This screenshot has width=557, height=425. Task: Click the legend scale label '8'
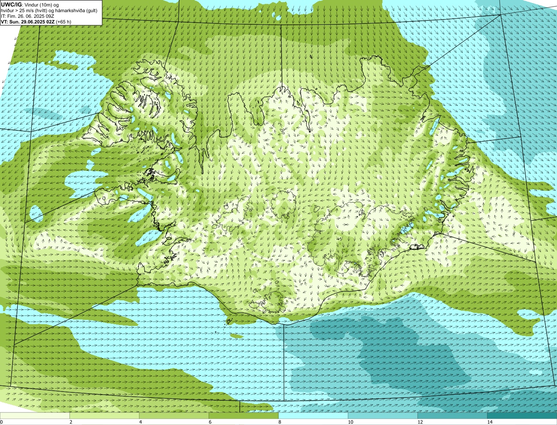[279, 422]
